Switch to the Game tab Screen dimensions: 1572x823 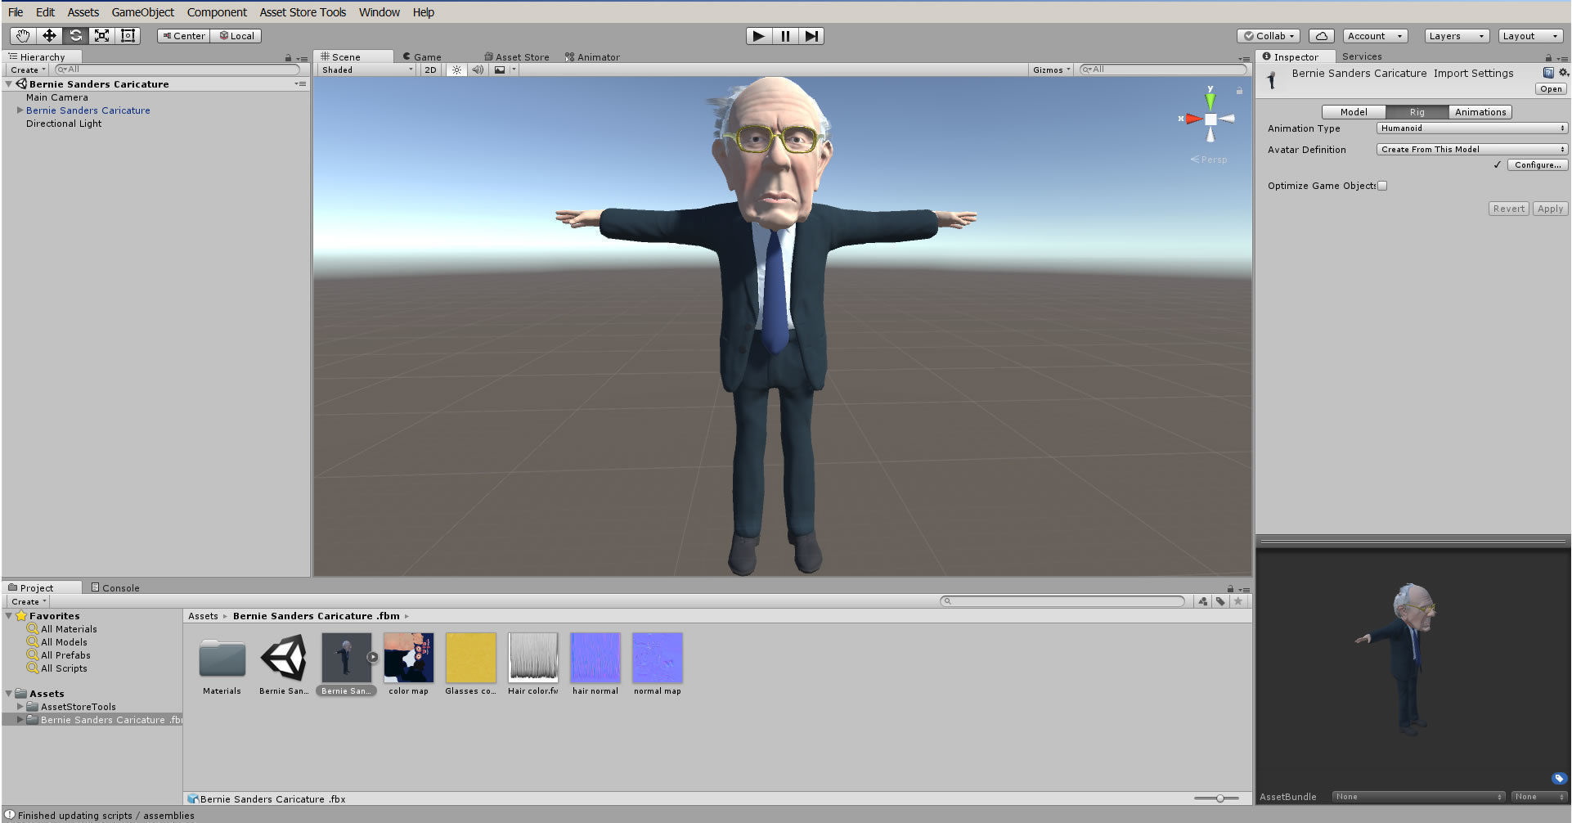(422, 57)
